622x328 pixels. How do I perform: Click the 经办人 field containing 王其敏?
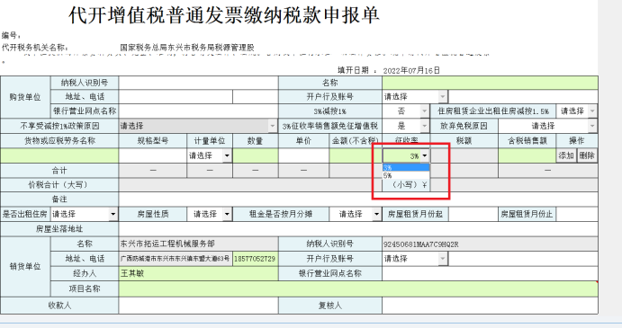198,273
